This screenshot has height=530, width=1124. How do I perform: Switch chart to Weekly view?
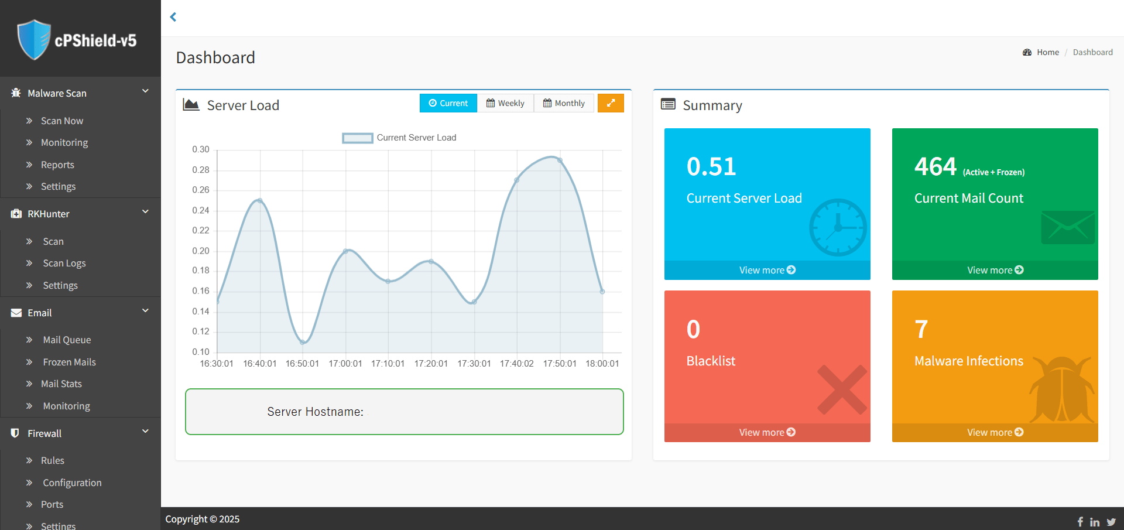[x=505, y=103]
